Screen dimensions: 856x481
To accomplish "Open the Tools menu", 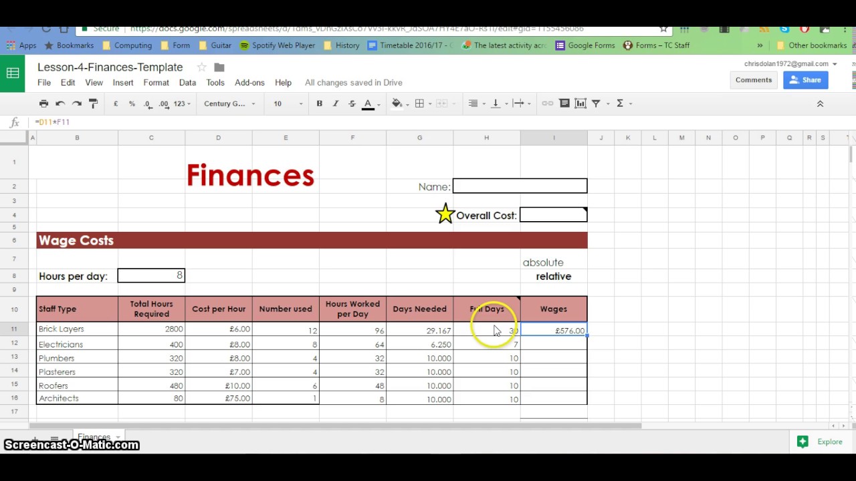I will point(215,83).
